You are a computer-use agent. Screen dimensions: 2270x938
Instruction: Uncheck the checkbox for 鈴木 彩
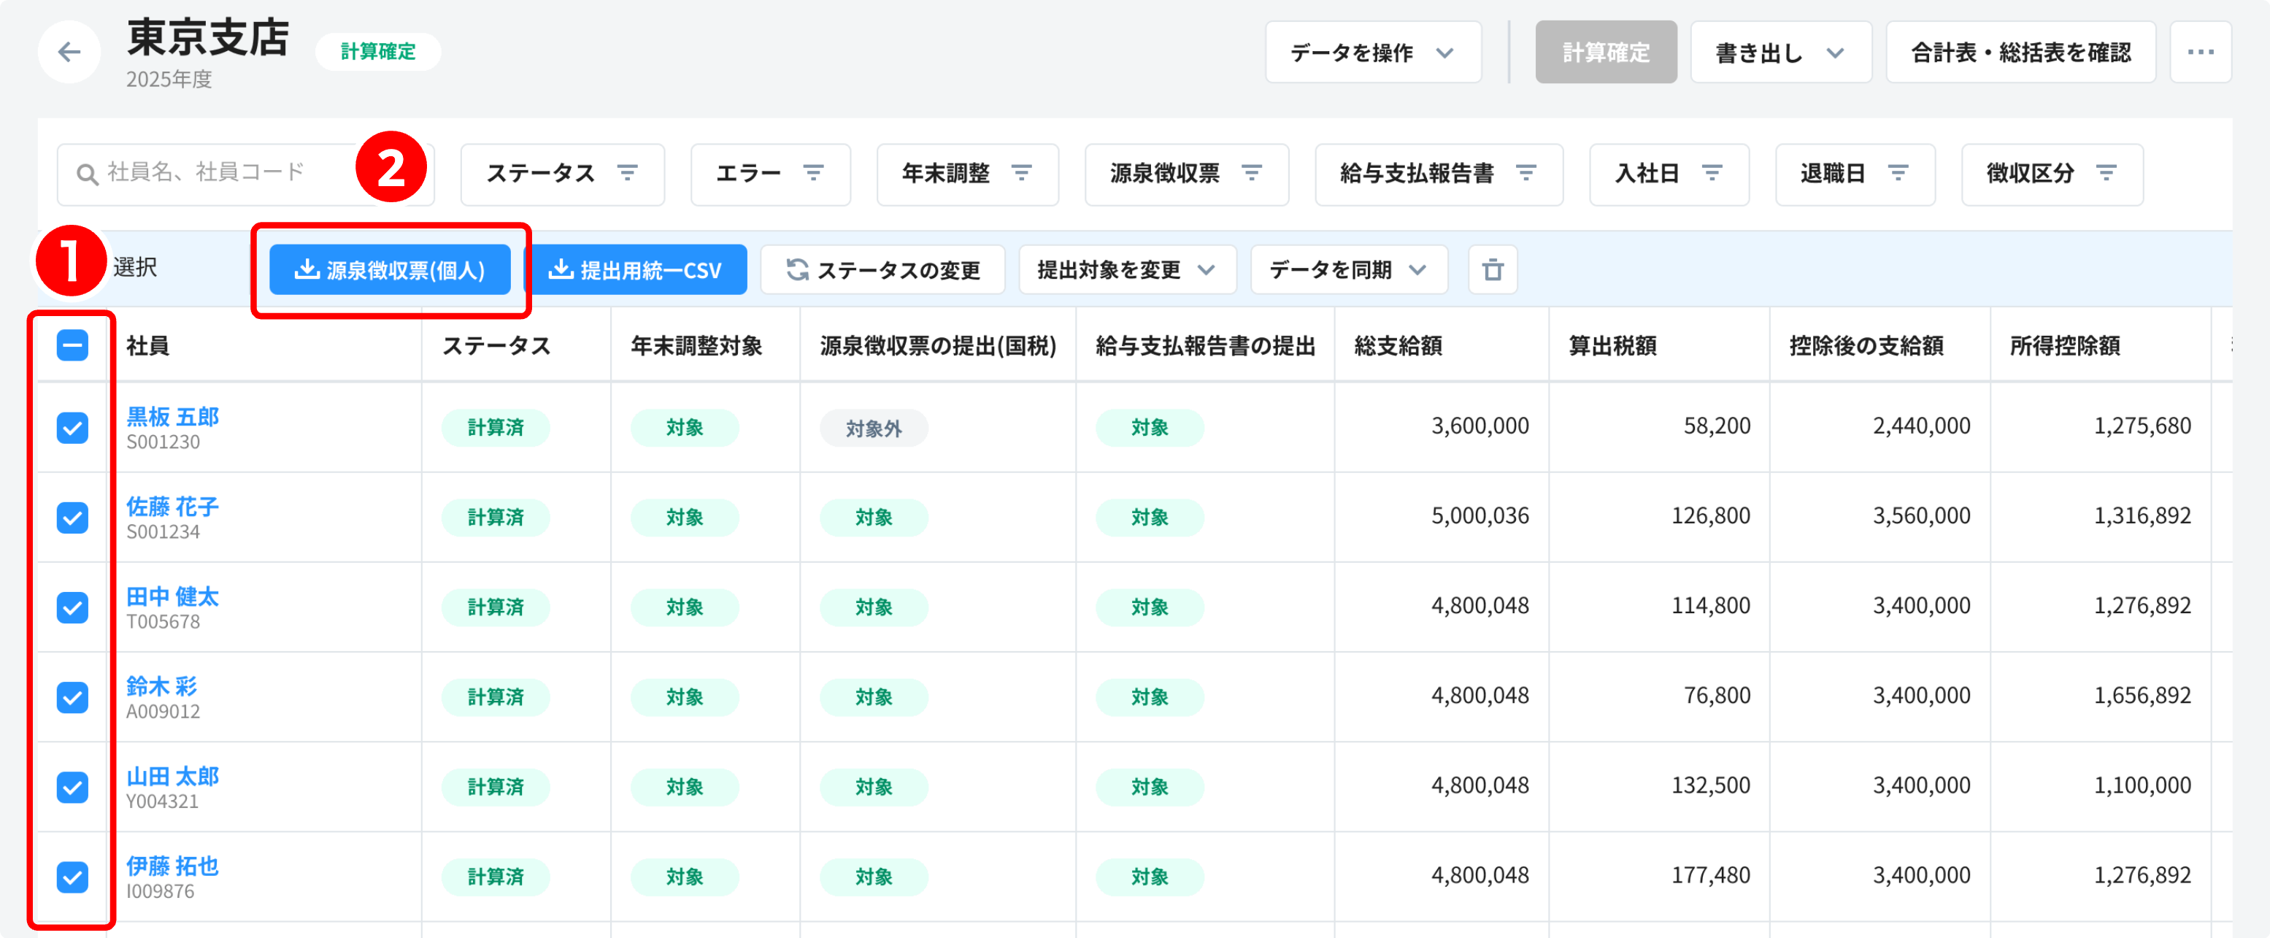(x=72, y=696)
